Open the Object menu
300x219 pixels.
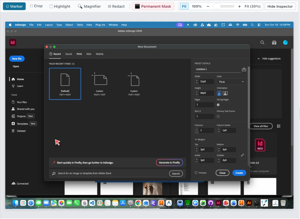[69, 25]
